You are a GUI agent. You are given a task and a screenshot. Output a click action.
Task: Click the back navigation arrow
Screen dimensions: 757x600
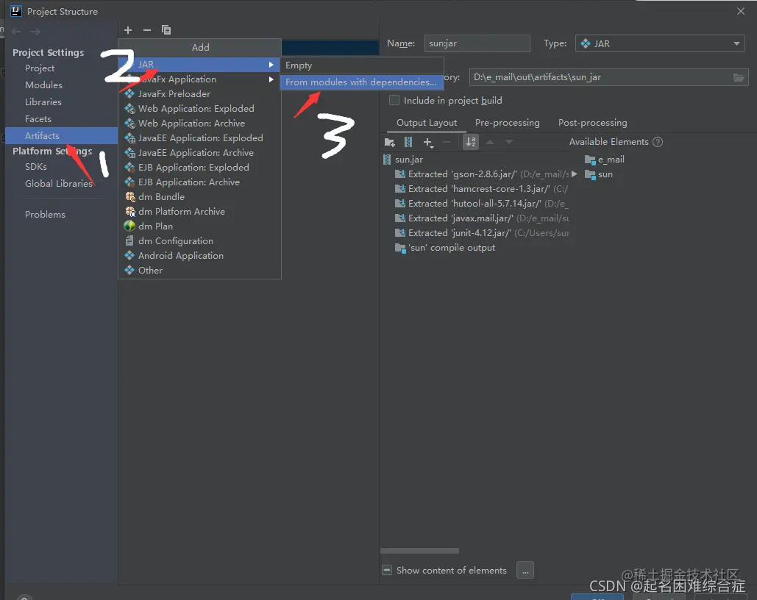[x=16, y=32]
